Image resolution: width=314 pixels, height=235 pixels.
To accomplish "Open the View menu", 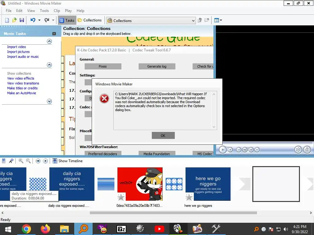I will point(31,11).
